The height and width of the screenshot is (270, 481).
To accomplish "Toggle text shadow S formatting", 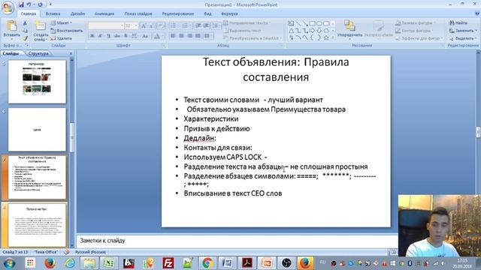I will click(126, 36).
